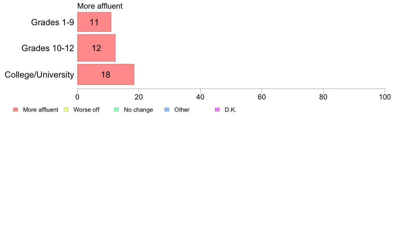The width and height of the screenshot is (394, 244).
Task: Click the yellow Worse off legend swatch
Action: (x=66, y=109)
